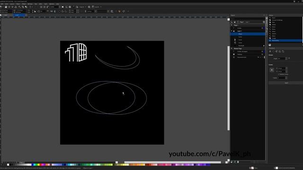Image resolution: width=303 pixels, height=170 pixels.
Task: Click the mirror vertically icon
Action: [55, 11]
